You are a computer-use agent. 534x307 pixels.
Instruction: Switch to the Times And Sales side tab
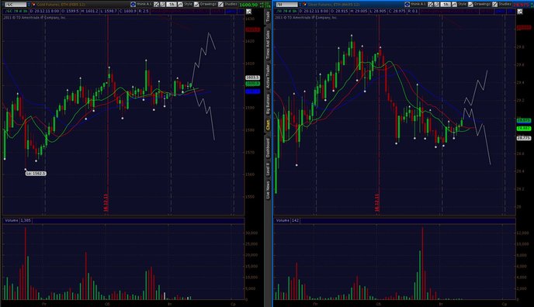pos(268,44)
